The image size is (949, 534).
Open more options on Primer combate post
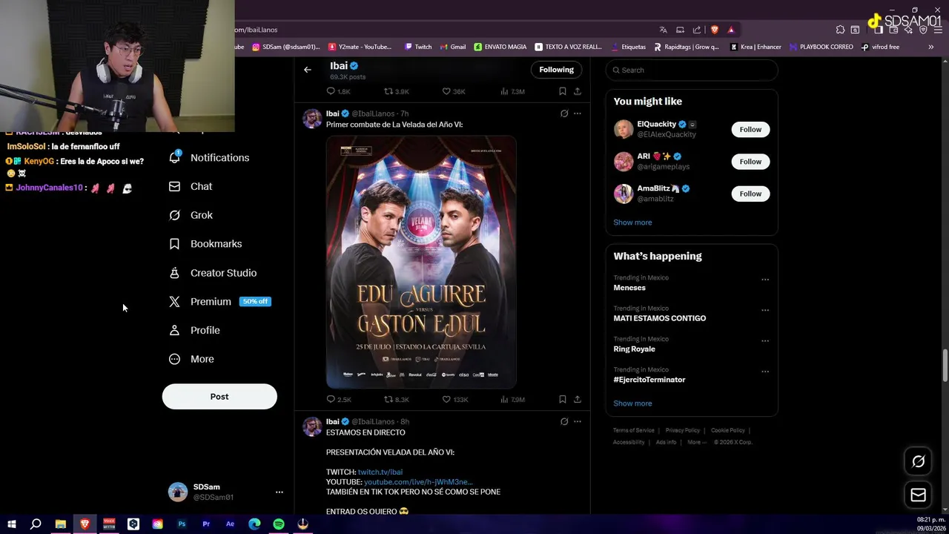(578, 113)
